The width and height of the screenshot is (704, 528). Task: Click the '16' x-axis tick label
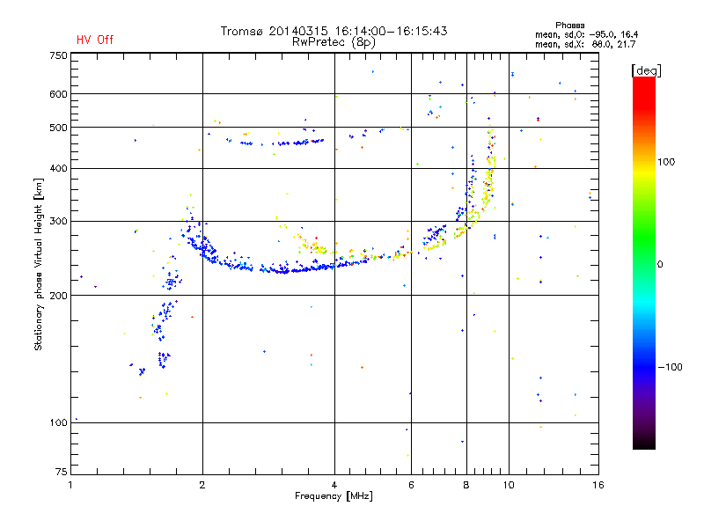(x=598, y=485)
